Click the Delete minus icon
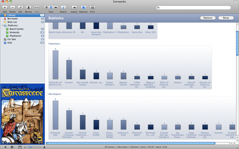 (13, 8)
